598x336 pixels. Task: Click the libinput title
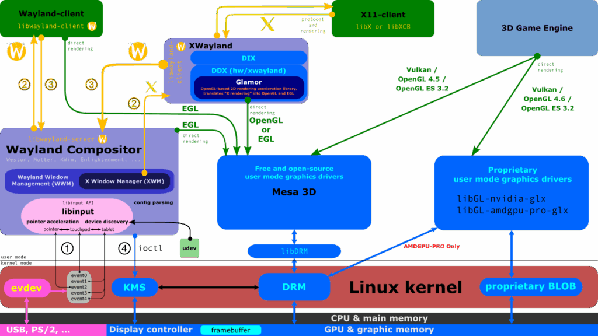pos(78,211)
